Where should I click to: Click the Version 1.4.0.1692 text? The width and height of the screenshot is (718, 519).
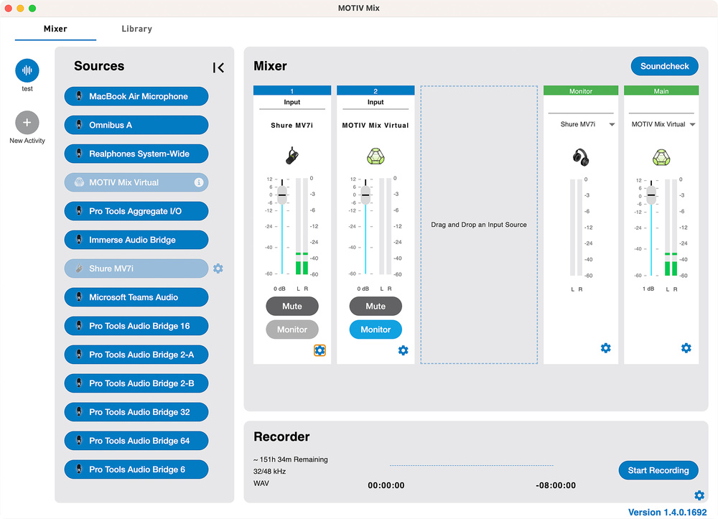(667, 512)
